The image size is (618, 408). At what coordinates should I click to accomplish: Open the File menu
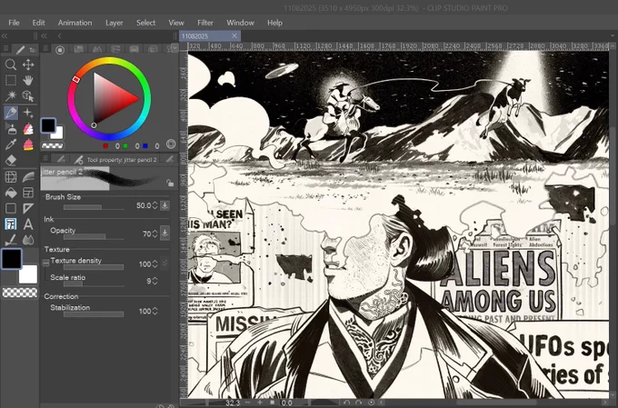point(14,23)
